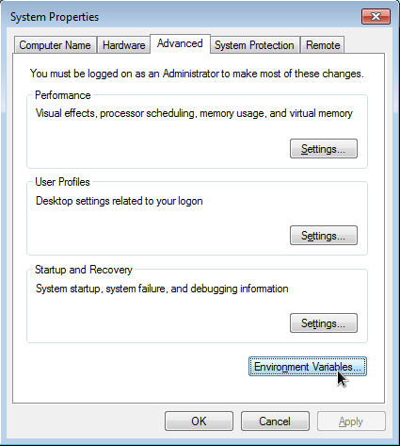Image resolution: width=400 pixels, height=446 pixels.
Task: Go to the System Protection tab
Action: 254,45
